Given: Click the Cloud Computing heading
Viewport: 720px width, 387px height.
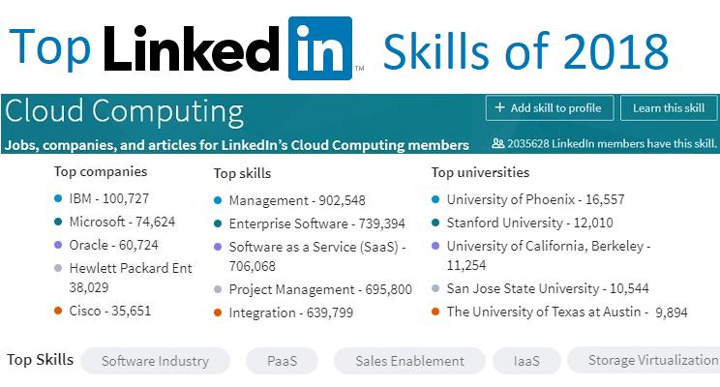Looking at the screenshot, I should (x=124, y=110).
